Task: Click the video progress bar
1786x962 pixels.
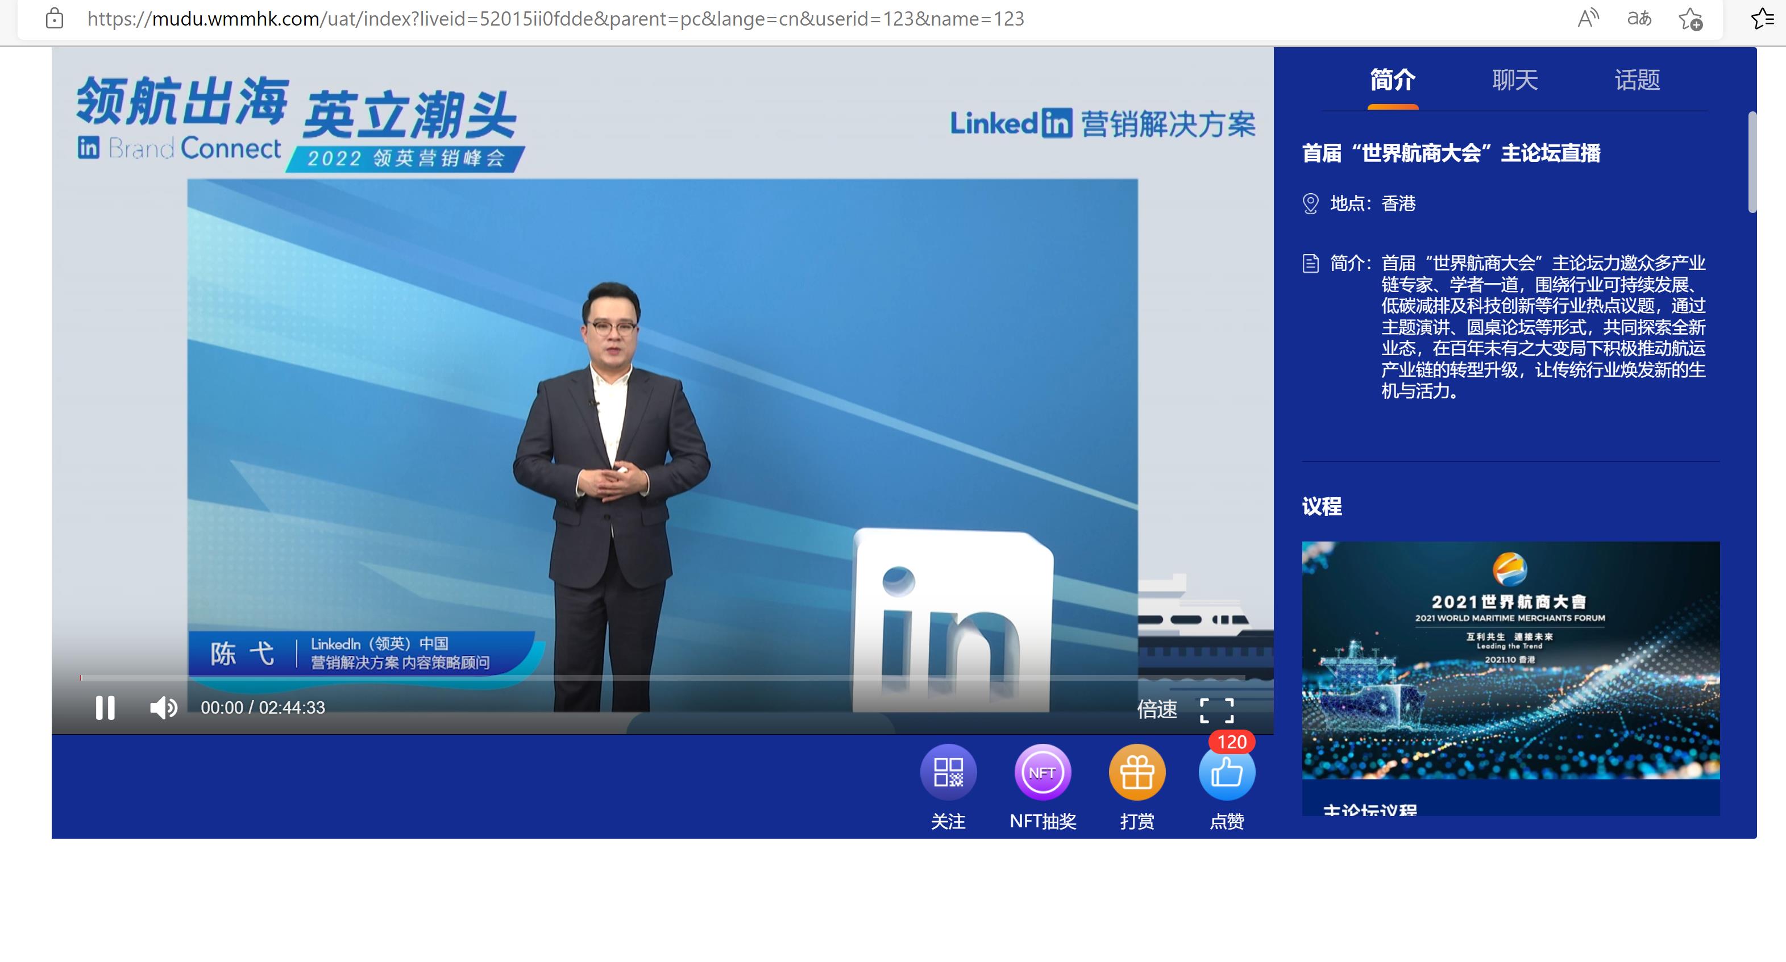Action: click(662, 677)
